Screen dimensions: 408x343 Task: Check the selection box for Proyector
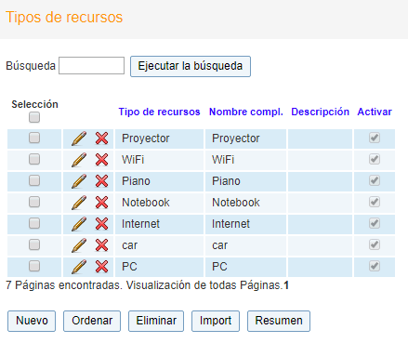click(x=34, y=138)
